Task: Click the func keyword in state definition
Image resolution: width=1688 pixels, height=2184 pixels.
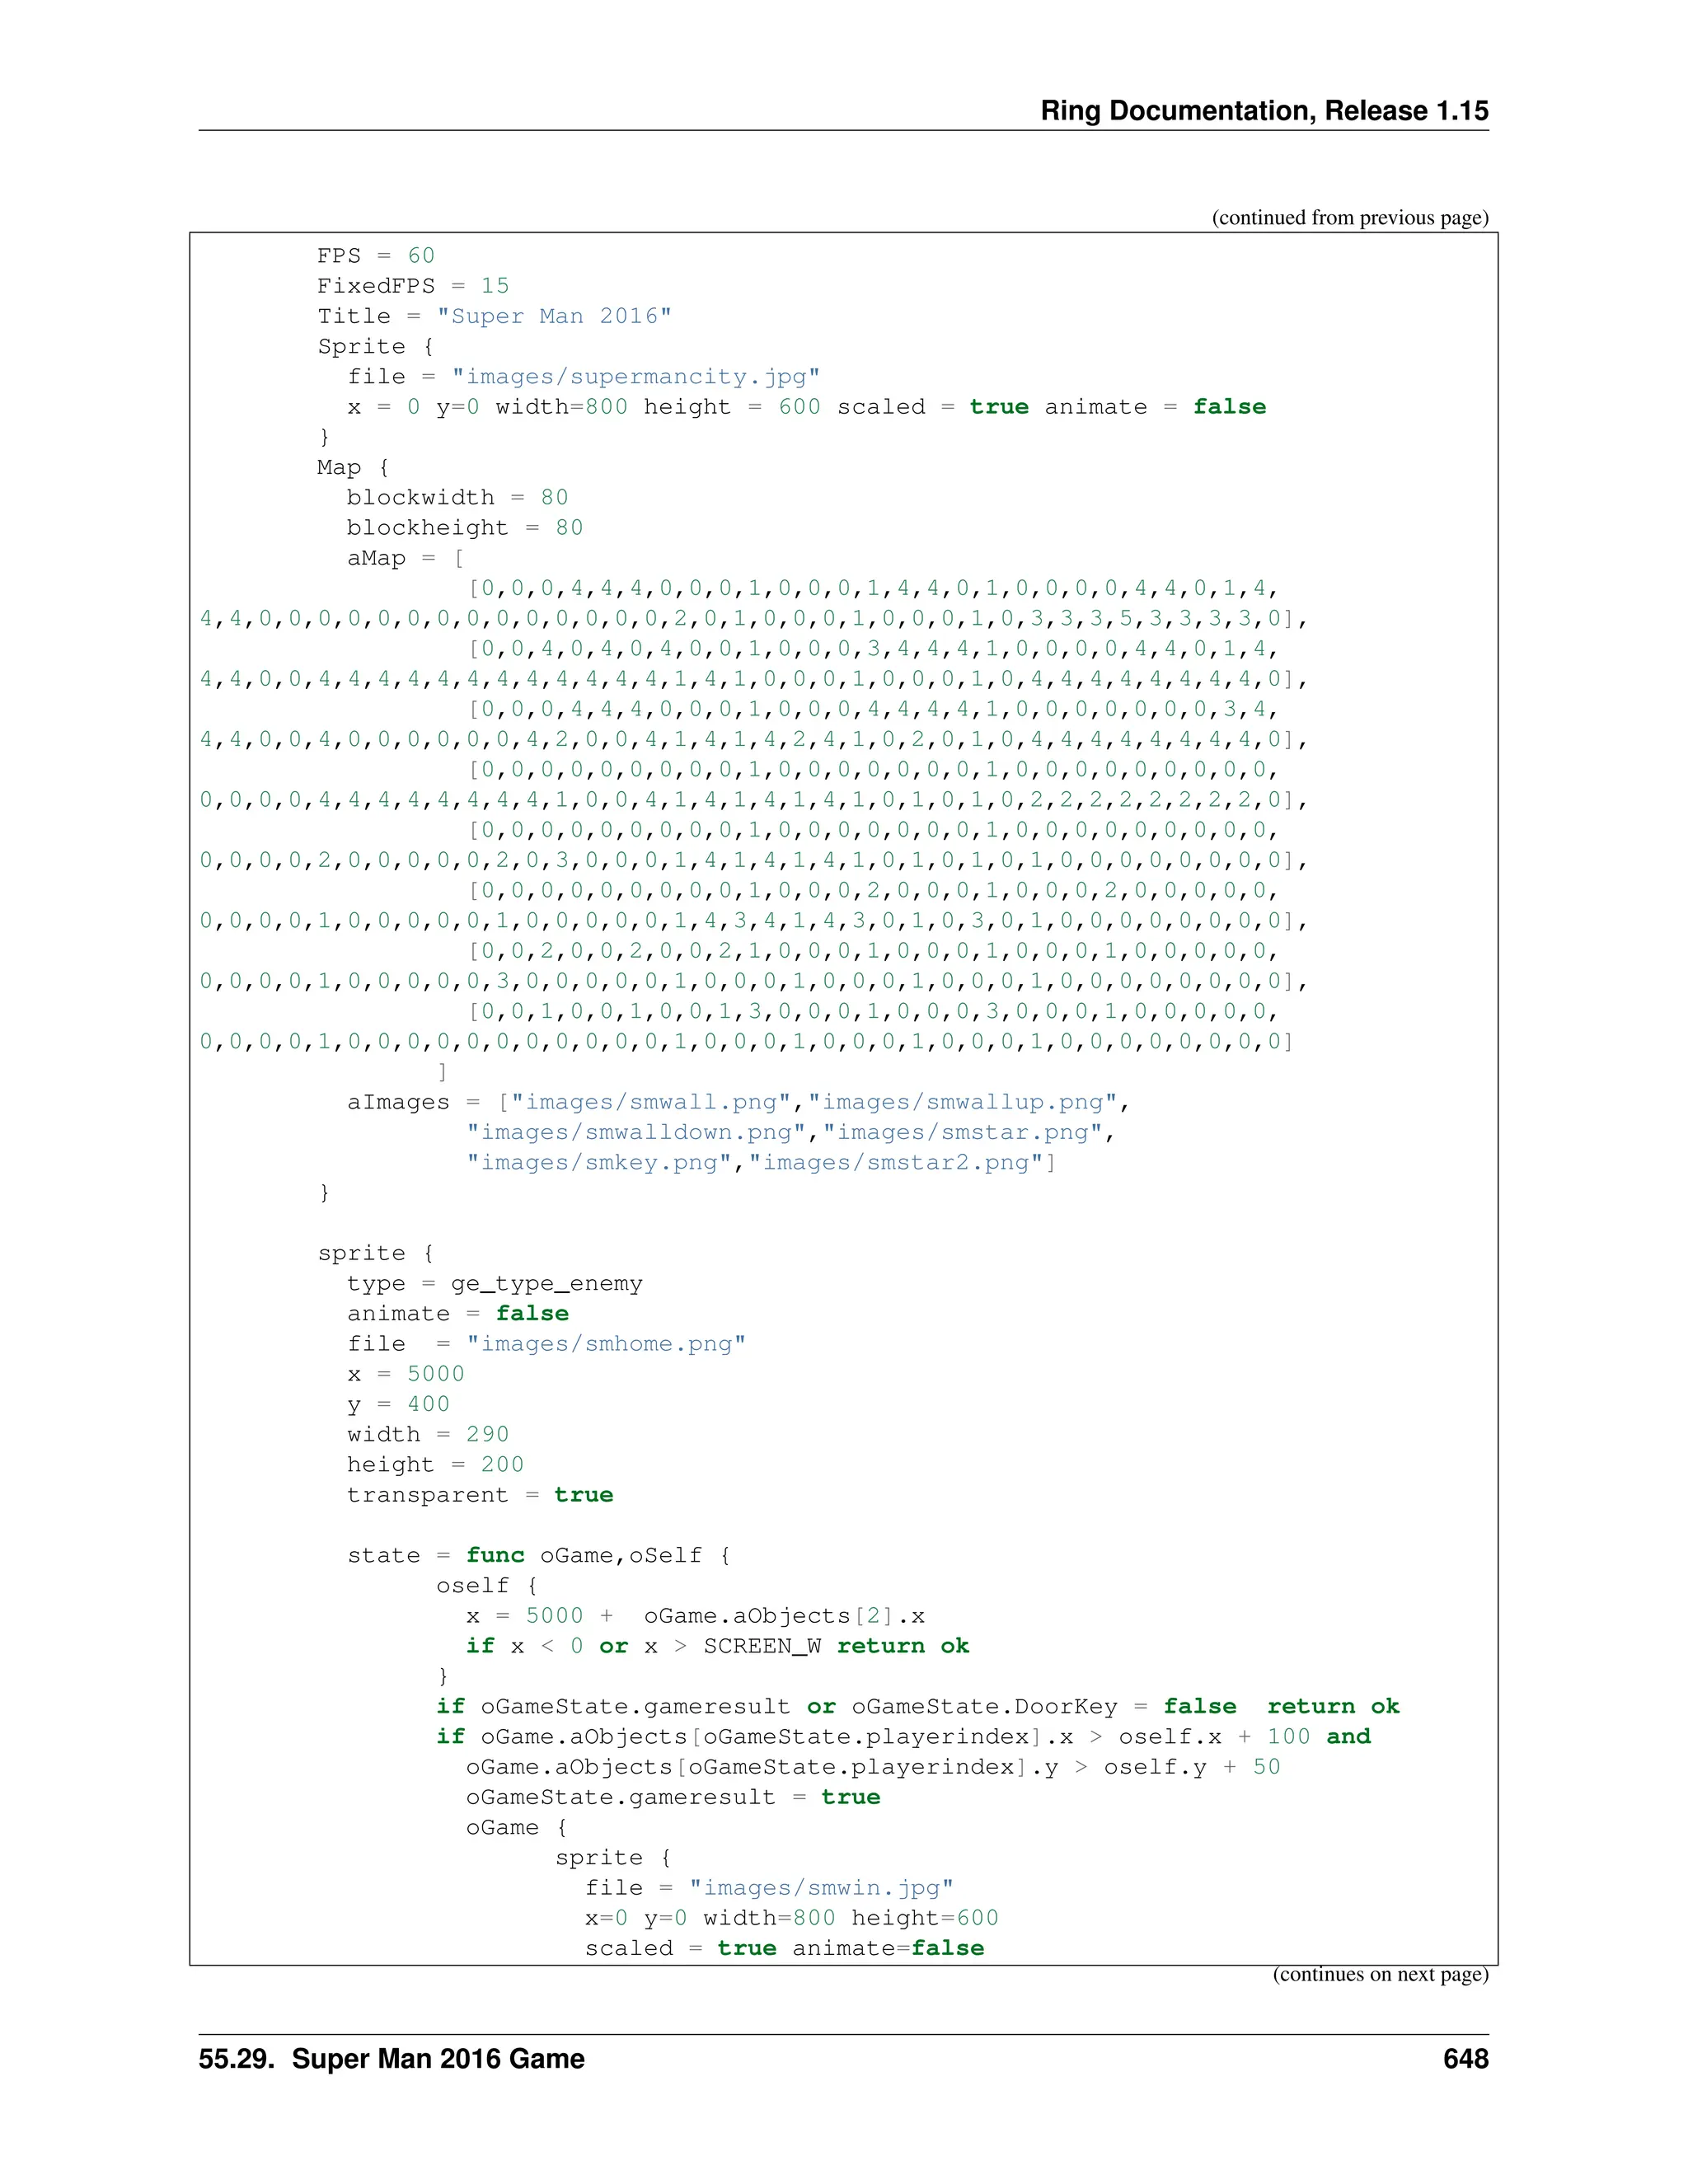Action: 495,1556
